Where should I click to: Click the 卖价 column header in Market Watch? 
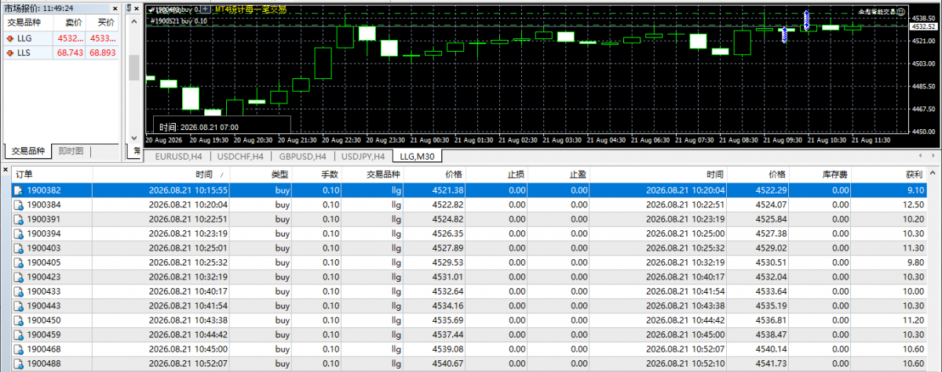71,23
